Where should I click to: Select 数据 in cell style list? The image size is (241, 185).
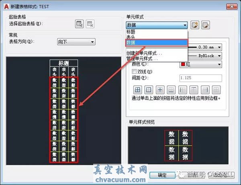tap(157, 42)
